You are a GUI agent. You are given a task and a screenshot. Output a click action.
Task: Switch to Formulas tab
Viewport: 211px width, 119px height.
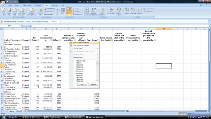[x=38, y=5]
